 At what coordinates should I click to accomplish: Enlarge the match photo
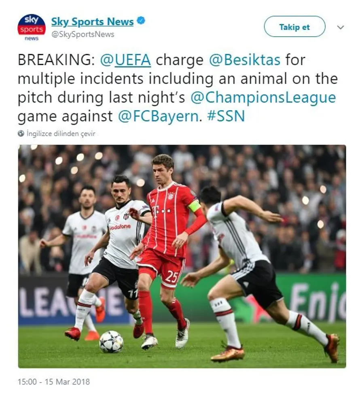182,256
